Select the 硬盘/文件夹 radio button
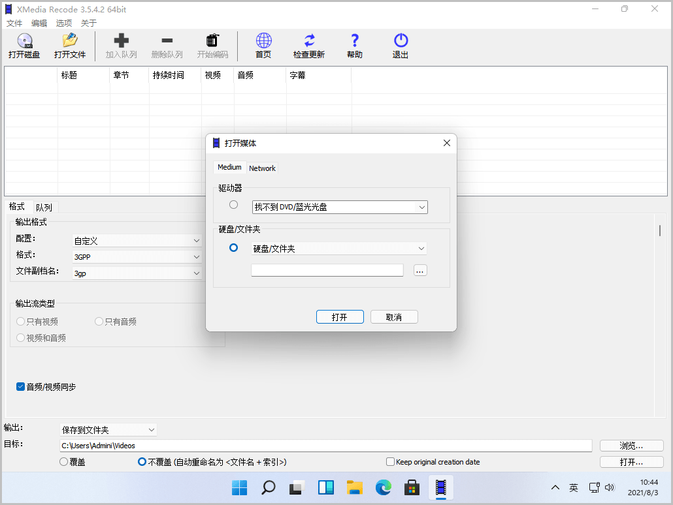 pyautogui.click(x=233, y=248)
